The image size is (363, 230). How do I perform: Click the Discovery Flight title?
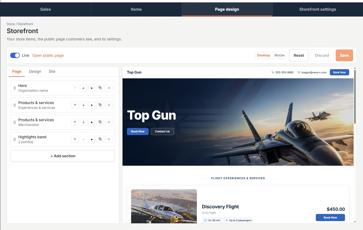[x=220, y=206]
